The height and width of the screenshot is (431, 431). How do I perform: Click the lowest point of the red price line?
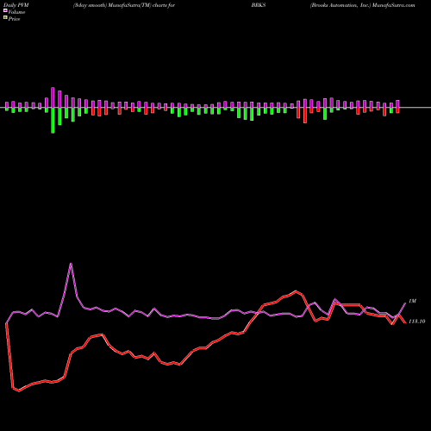19,390
